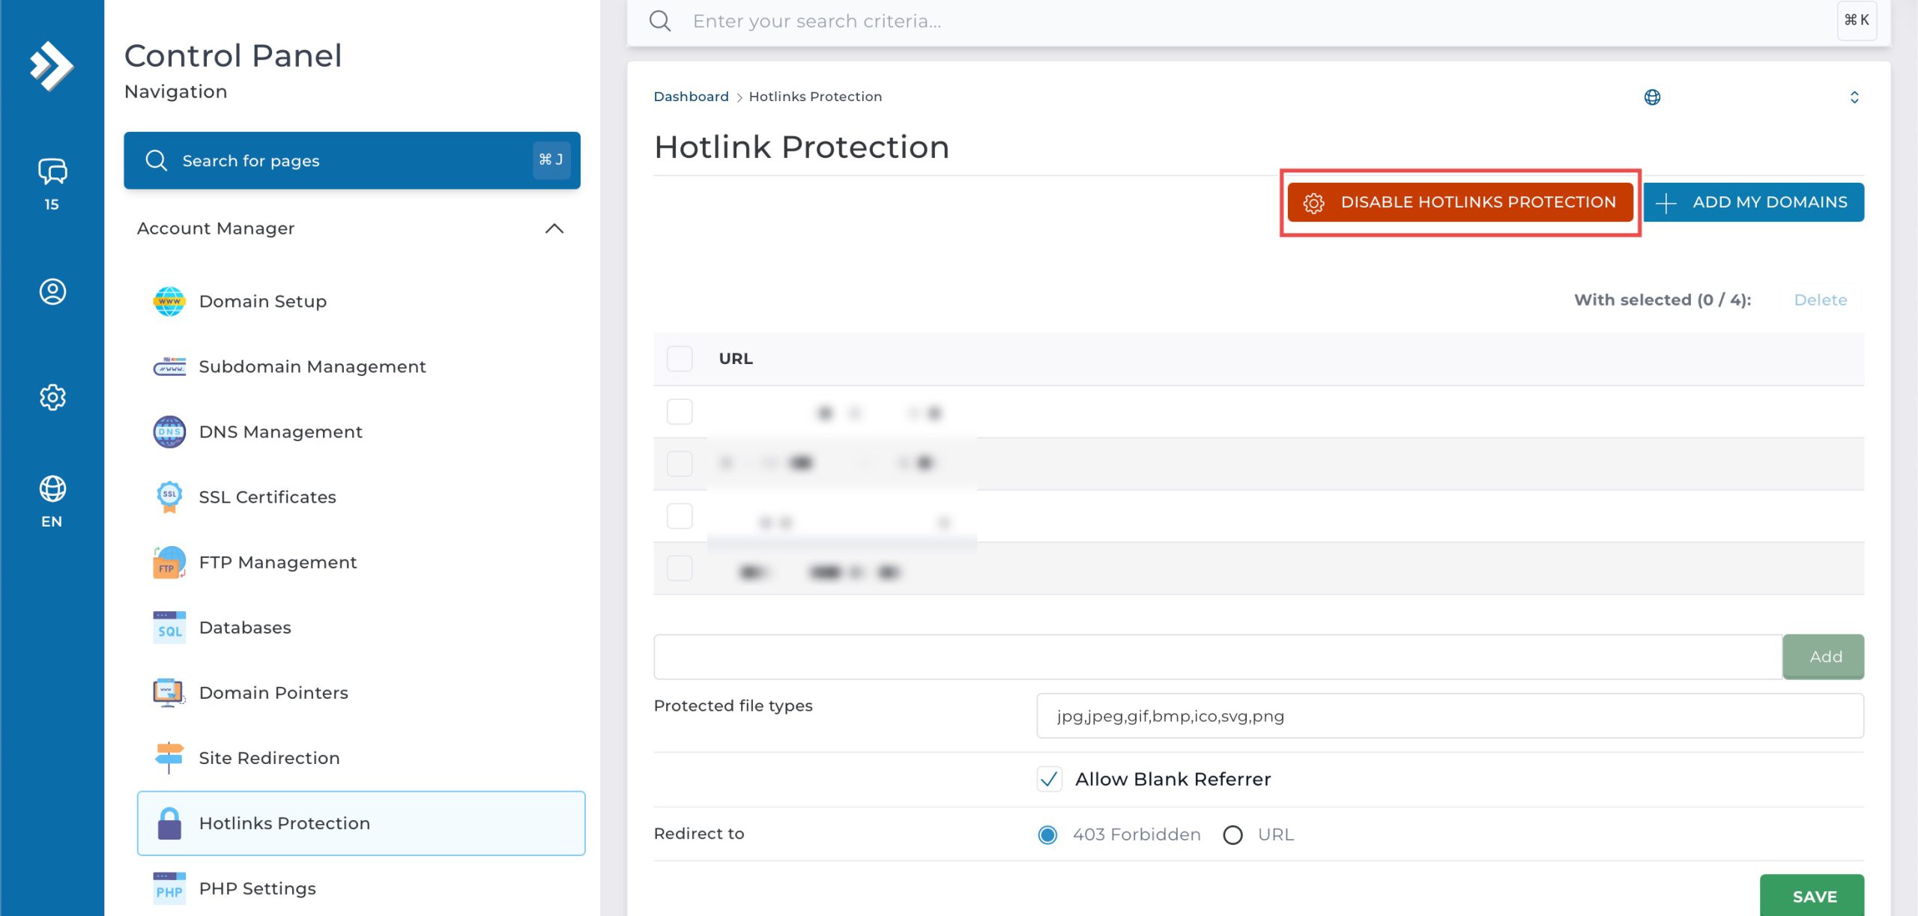Viewport: 1918px width, 916px height.
Task: Select the 403 Forbidden radio option
Action: [x=1047, y=834]
